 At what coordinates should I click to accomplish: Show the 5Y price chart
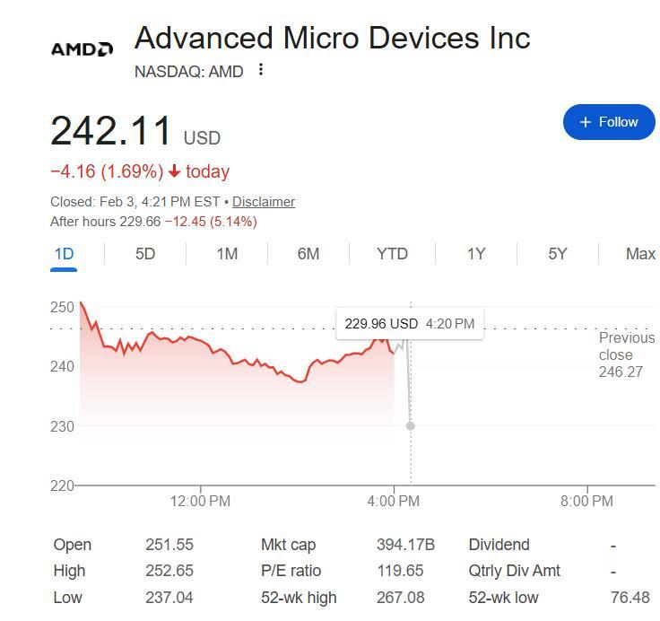(x=558, y=254)
